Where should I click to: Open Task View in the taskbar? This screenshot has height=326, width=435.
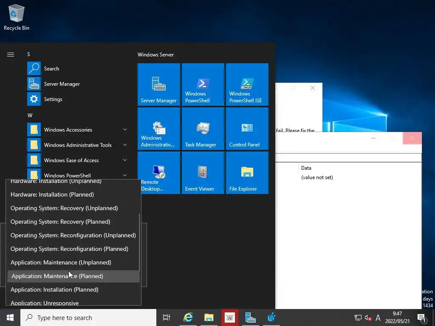pyautogui.click(x=166, y=318)
